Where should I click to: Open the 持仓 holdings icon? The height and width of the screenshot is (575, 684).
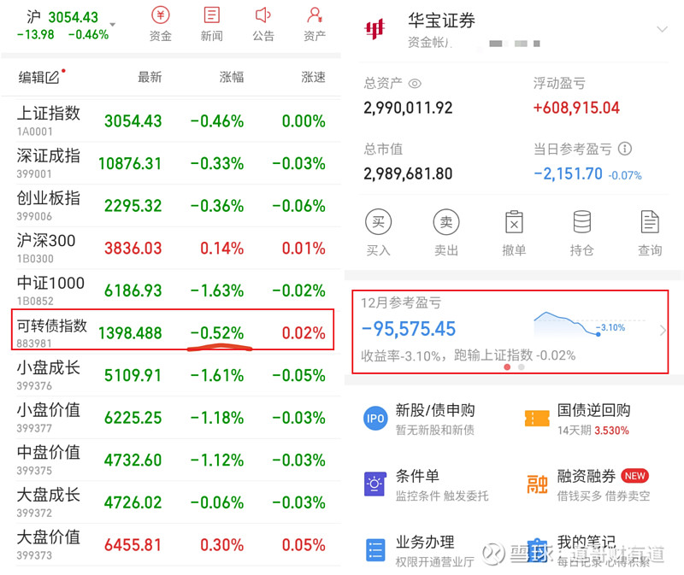coord(582,222)
